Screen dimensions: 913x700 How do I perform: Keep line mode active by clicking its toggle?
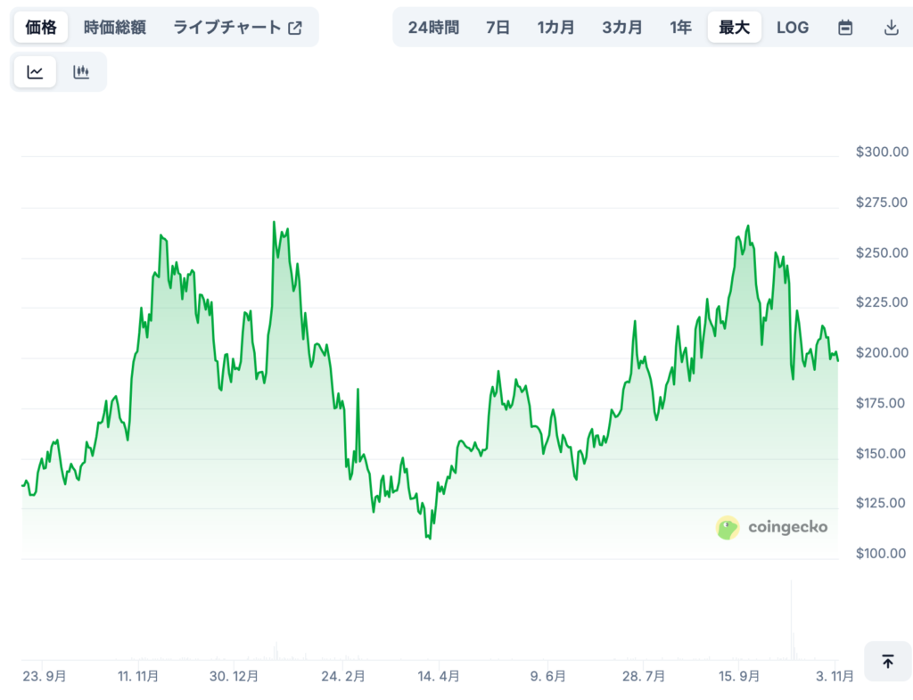[x=34, y=71]
